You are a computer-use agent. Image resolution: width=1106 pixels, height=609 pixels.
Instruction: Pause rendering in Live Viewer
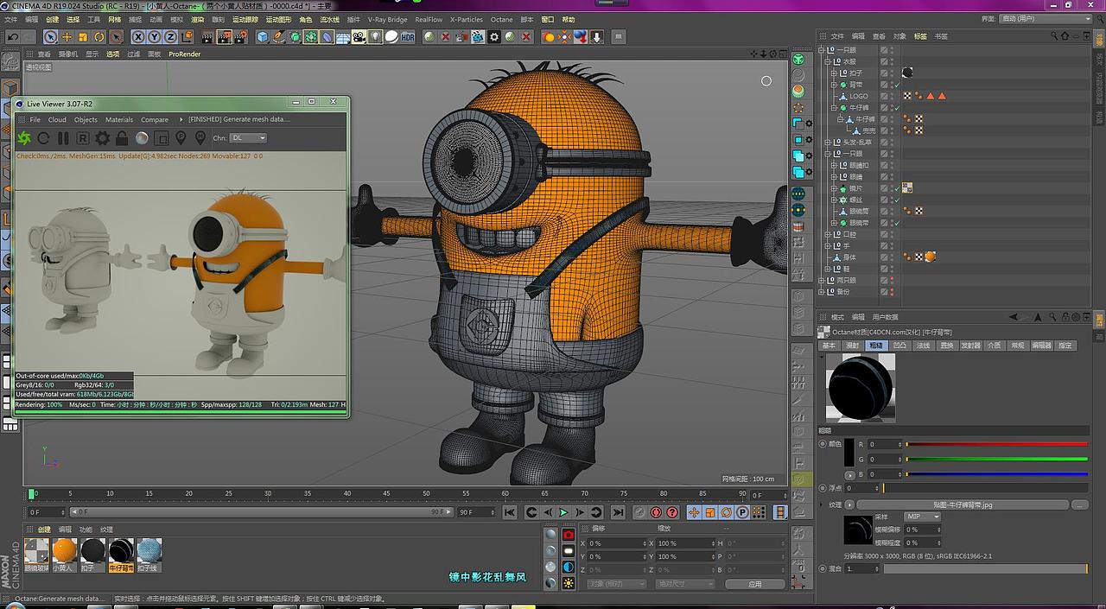(63, 138)
